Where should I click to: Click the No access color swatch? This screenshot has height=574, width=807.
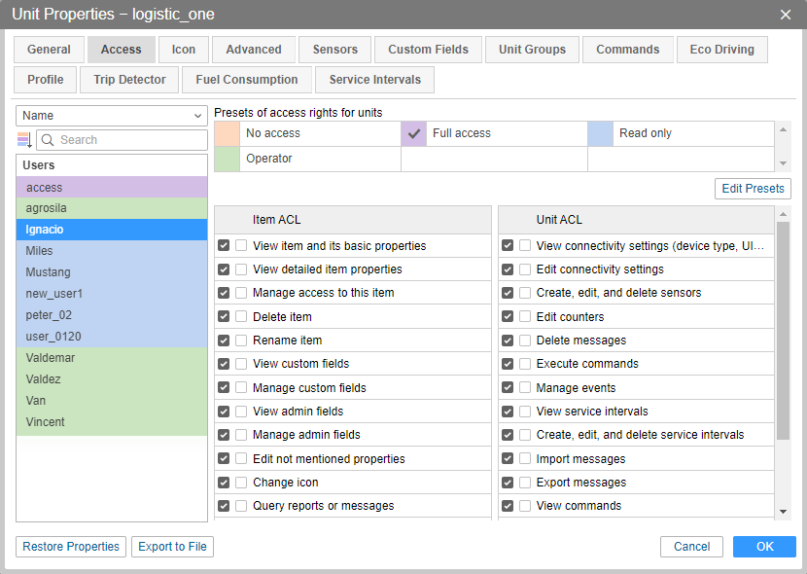(227, 133)
